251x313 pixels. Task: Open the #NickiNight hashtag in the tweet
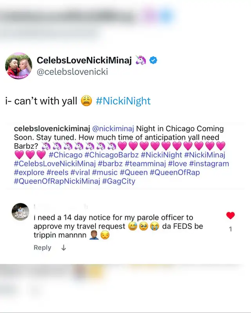coord(123,101)
